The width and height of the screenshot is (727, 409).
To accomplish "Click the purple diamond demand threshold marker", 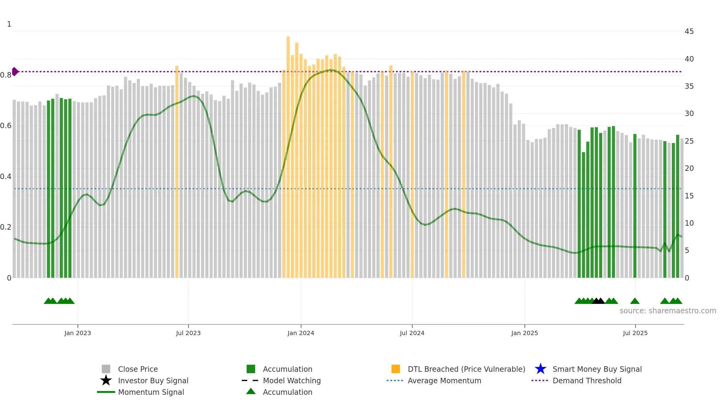I will pyautogui.click(x=15, y=72).
